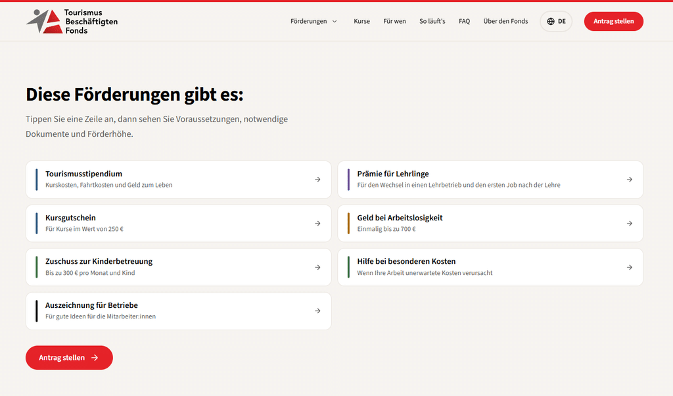Navigate to So läuft's
The height and width of the screenshot is (396, 673).
tap(432, 22)
